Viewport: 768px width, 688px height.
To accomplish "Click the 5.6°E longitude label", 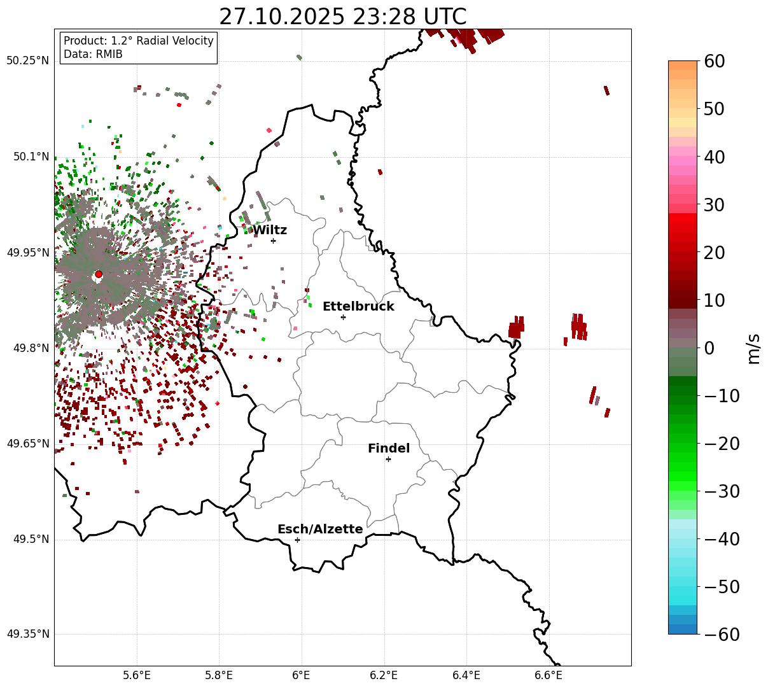I will pyautogui.click(x=137, y=675).
